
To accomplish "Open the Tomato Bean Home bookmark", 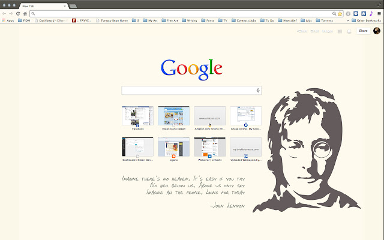I will click(112, 20).
